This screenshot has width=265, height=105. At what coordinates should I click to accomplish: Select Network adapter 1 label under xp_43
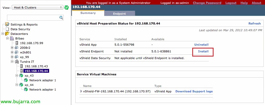(43, 80)
